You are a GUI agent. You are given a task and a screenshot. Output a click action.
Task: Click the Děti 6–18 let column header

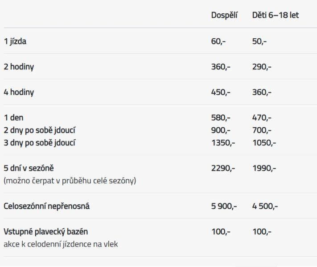click(x=275, y=15)
